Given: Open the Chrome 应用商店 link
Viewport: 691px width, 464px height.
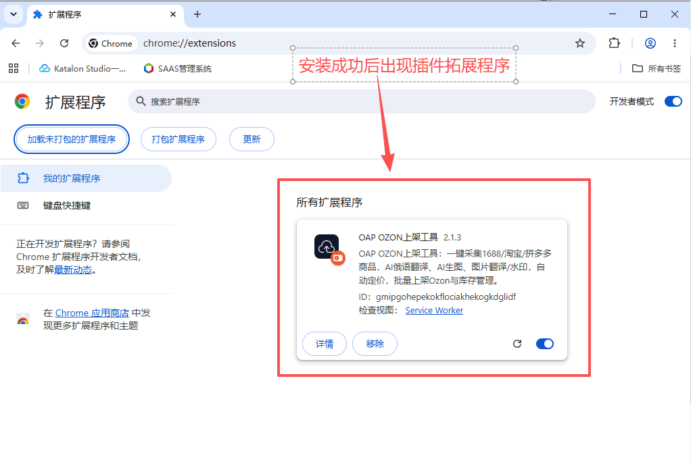Looking at the screenshot, I should (92, 313).
